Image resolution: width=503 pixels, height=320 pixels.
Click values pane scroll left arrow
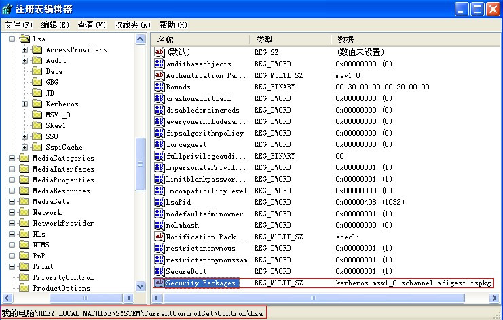click(157, 298)
